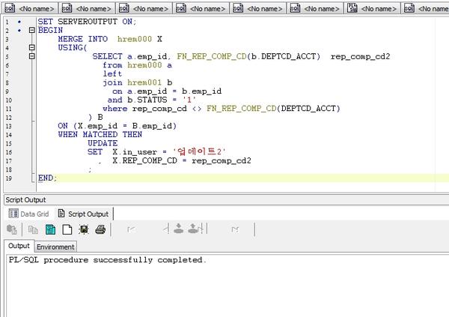Image resolution: width=449 pixels, height=317 pixels.
Task: Click the SQL icon on the second tab
Action: pyautogui.click(x=67, y=8)
